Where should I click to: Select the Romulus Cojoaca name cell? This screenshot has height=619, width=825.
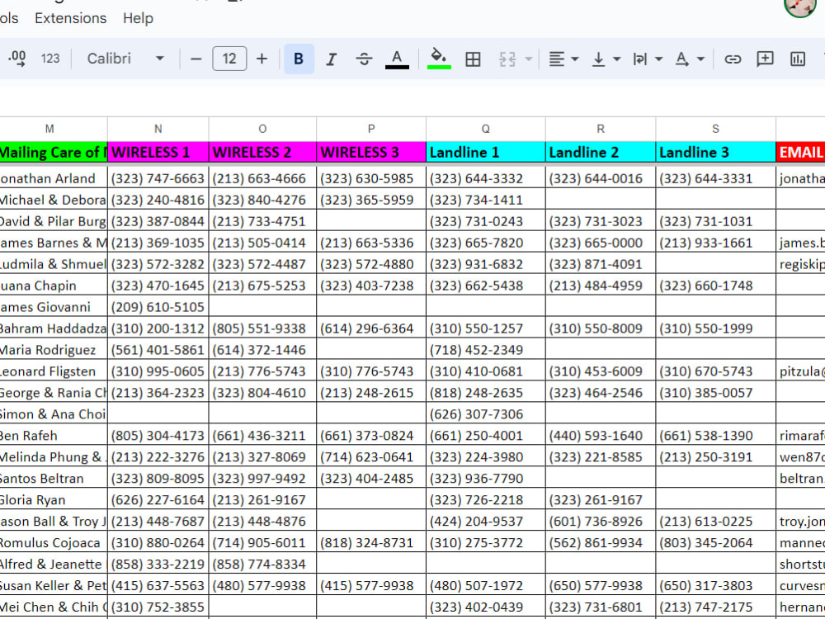pos(53,543)
